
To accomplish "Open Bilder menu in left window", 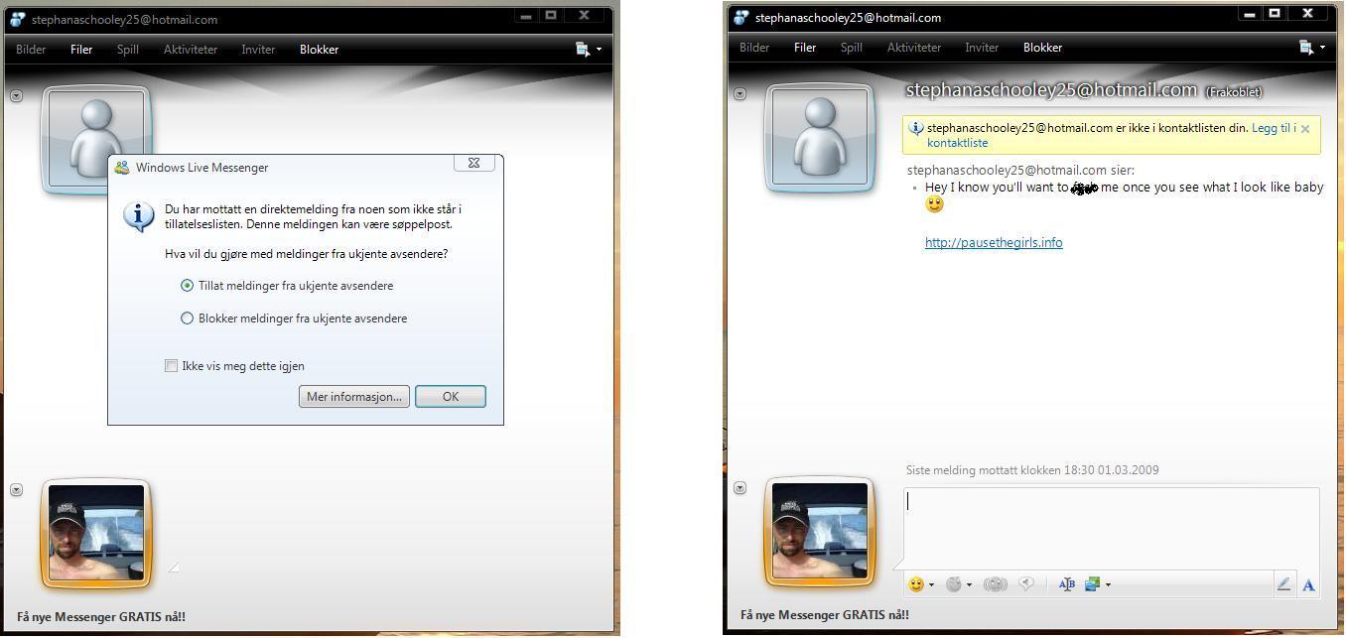I will click(31, 50).
